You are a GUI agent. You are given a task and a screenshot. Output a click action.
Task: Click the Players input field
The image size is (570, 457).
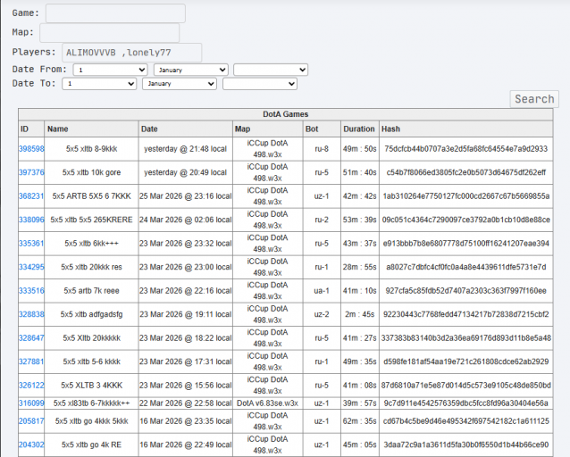(132, 53)
